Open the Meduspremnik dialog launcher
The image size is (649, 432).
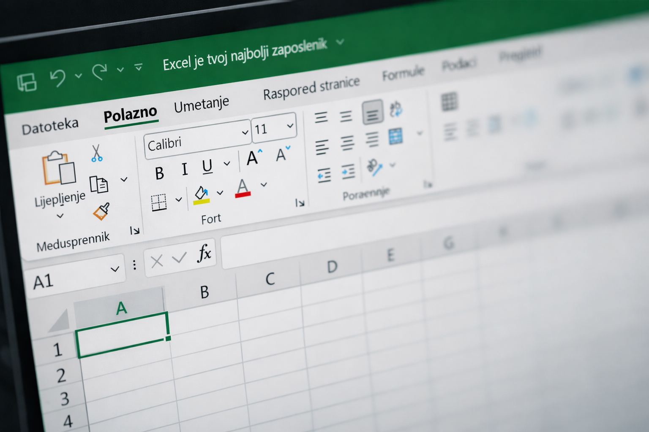click(134, 230)
